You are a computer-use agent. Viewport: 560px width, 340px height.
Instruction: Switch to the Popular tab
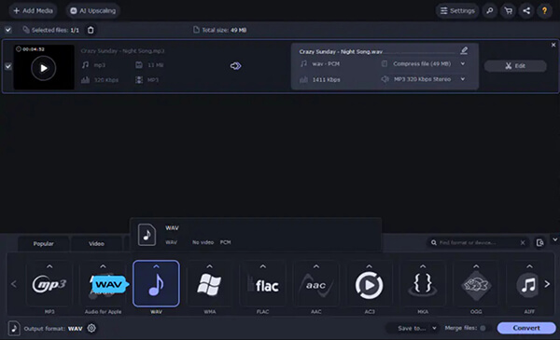(43, 244)
